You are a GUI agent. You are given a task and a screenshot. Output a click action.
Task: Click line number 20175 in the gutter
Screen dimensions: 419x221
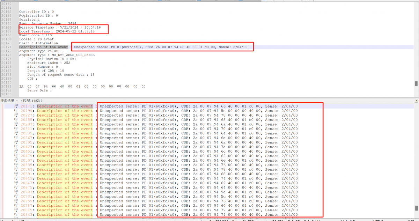[6, 63]
